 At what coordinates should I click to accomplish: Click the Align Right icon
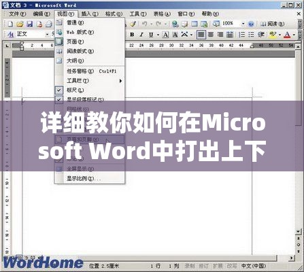pos(220,35)
